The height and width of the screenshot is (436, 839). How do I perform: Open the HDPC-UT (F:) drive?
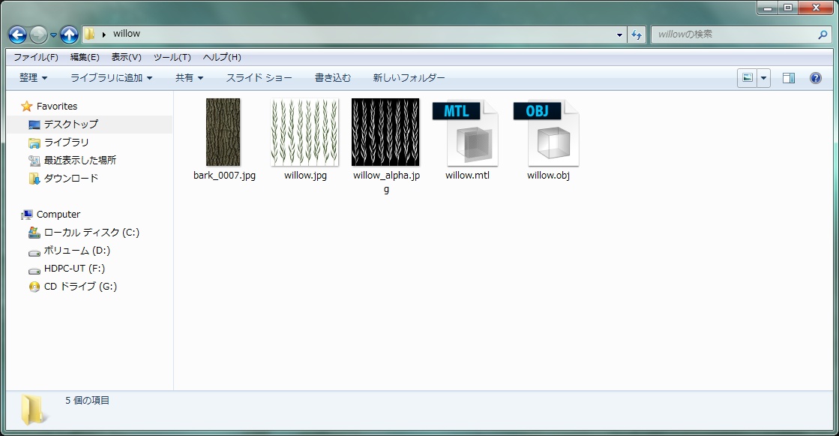[67, 269]
